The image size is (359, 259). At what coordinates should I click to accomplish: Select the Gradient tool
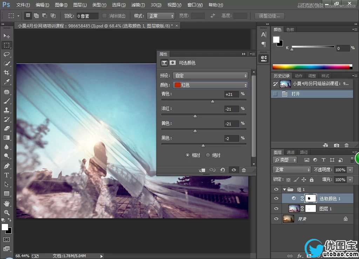[x=7, y=138]
